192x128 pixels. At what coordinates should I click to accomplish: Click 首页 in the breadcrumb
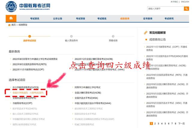click(13, 25)
